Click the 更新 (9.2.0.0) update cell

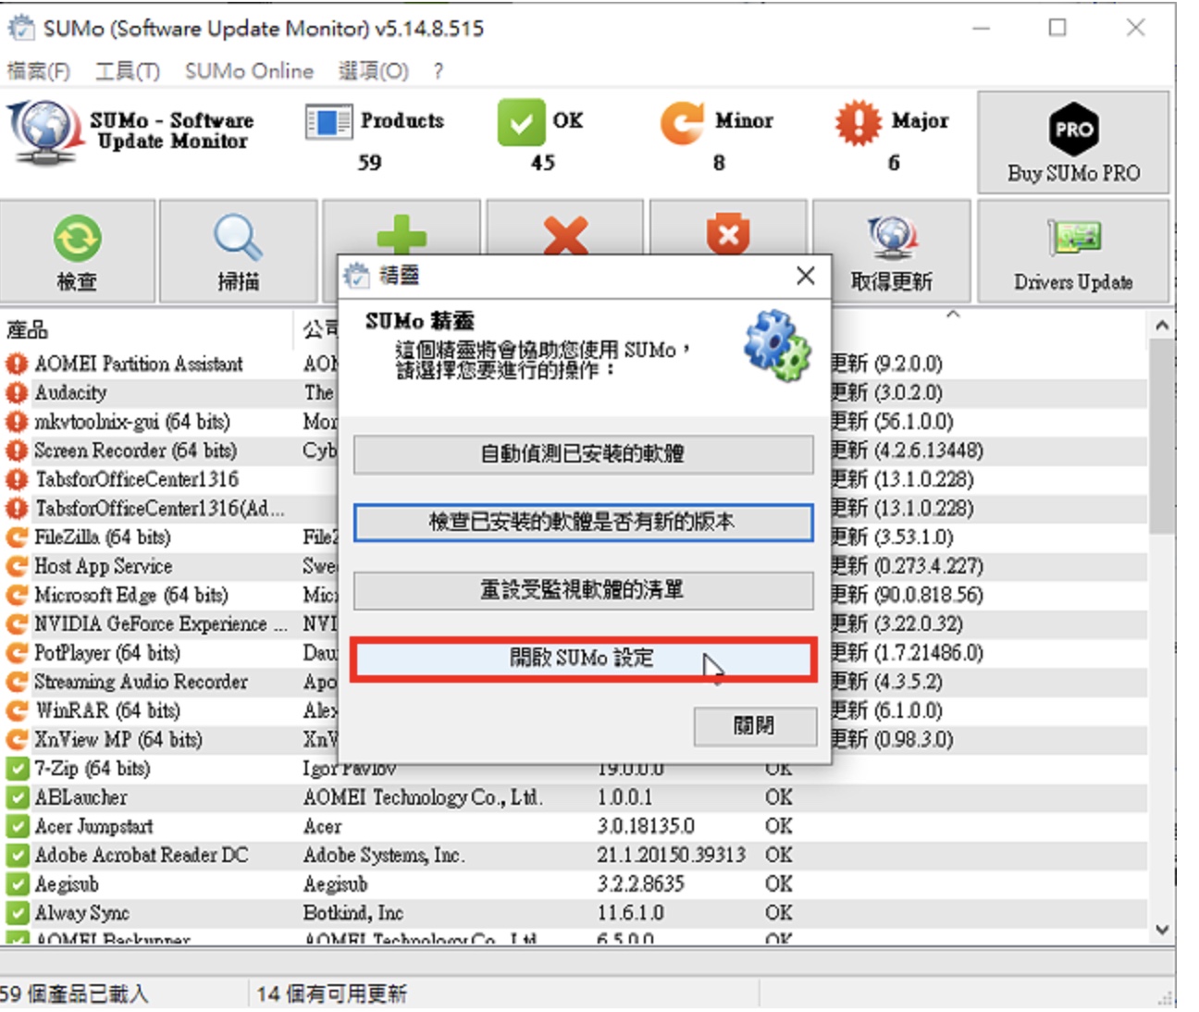coord(886,364)
